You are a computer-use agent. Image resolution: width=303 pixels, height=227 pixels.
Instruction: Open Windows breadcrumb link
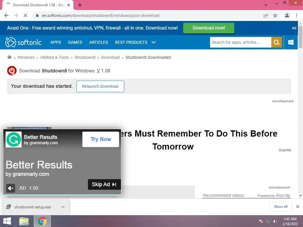26,57
